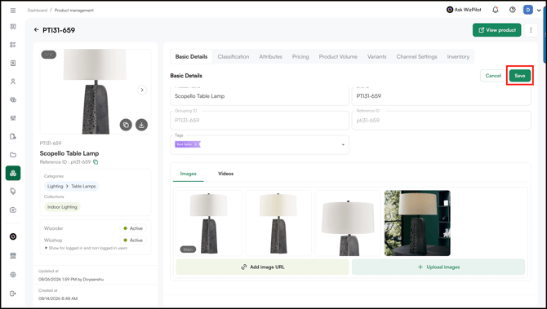Screen dimensions: 547x309
Task: Open the storefront icon in the sidebar
Action: point(13,256)
